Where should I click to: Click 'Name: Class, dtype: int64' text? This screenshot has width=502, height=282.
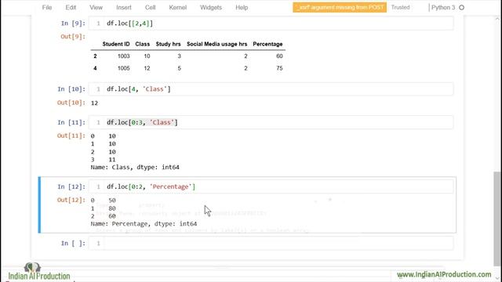coord(135,167)
